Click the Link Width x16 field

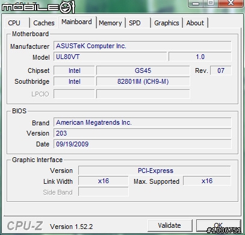tap(104, 181)
